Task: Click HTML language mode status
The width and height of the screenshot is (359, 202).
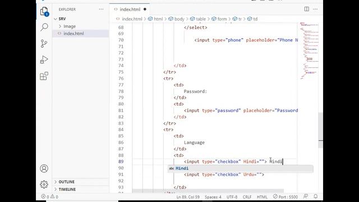Action: point(262,197)
